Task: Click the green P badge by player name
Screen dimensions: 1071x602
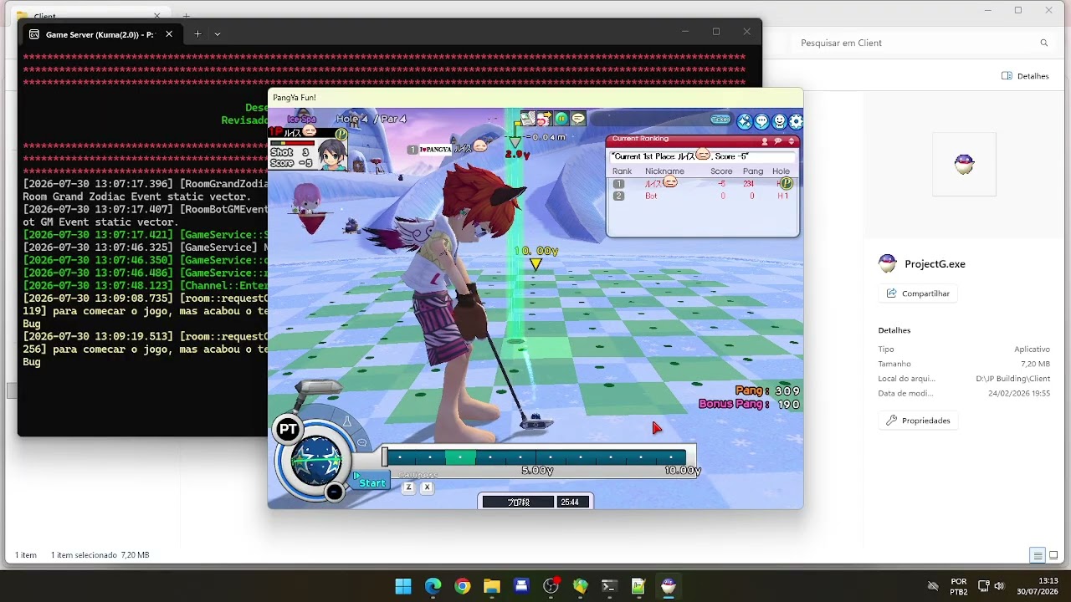Action: (341, 134)
